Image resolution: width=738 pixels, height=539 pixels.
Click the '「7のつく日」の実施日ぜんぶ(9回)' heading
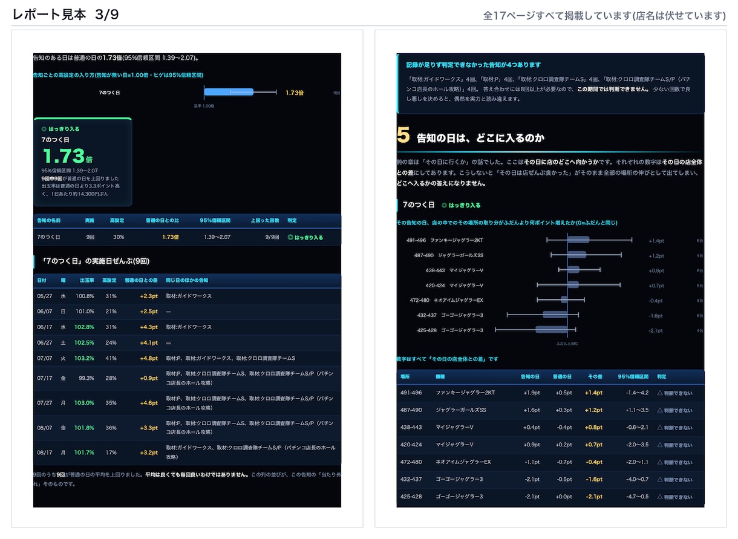pos(96,261)
